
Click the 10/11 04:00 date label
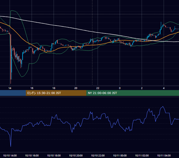tap(164, 155)
